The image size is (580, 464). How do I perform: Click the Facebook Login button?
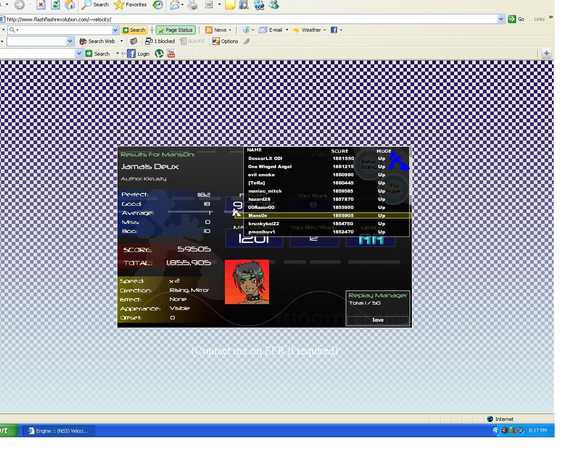(139, 53)
